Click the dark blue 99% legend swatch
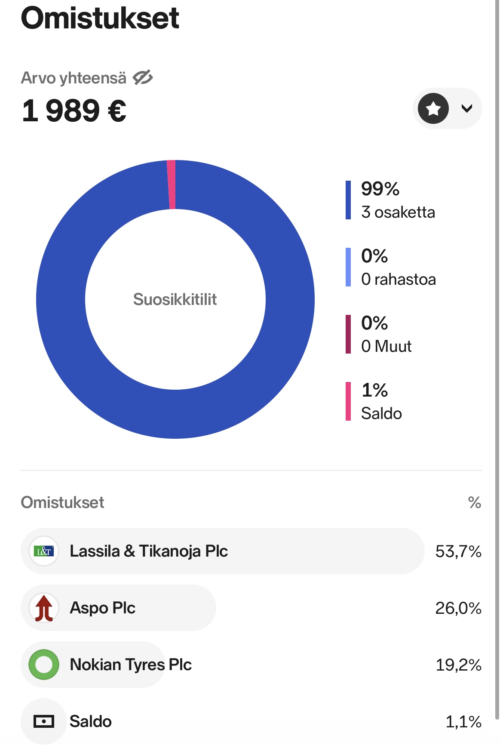This screenshot has width=503, height=745. point(348,200)
